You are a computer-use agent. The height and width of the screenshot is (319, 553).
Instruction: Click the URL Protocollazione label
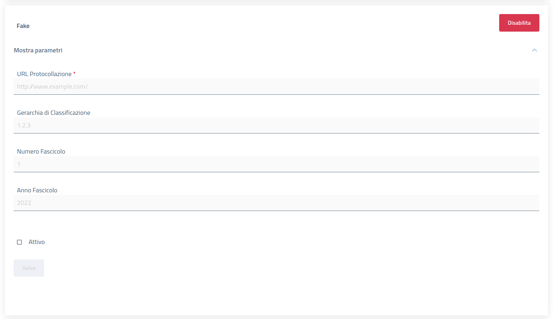[44, 74]
